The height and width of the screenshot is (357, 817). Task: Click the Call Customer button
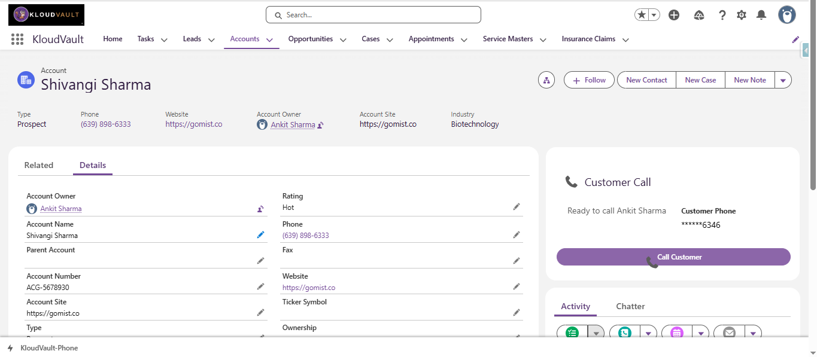click(x=673, y=257)
